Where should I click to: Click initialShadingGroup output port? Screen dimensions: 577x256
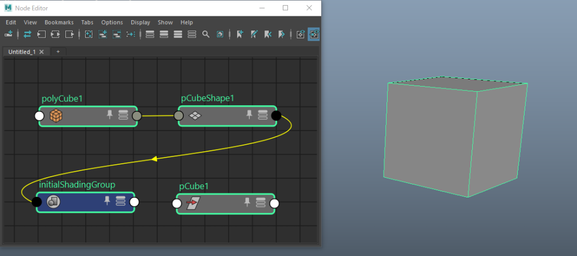(x=134, y=201)
